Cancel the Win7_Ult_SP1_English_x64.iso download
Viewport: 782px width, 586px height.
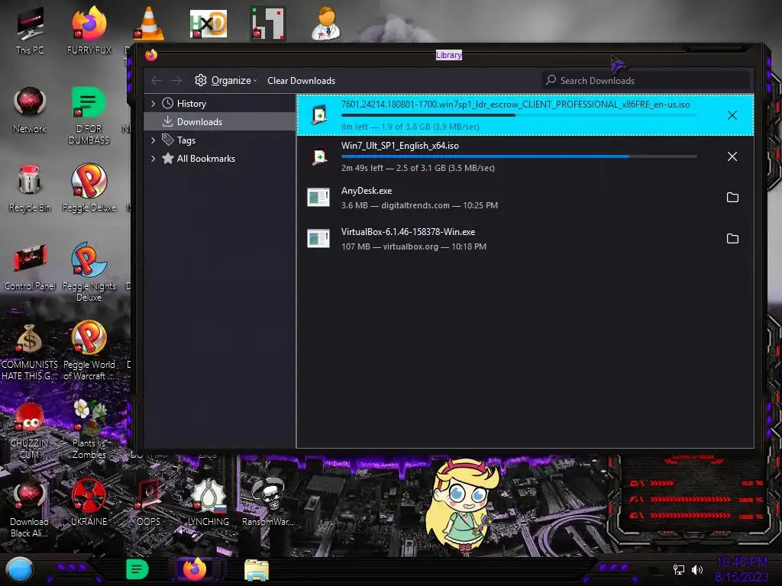pos(732,156)
